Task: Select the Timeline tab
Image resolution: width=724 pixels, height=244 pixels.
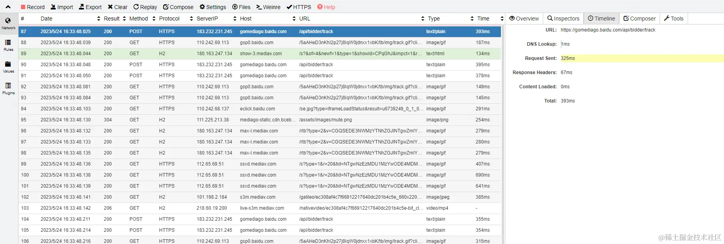Action: pos(601,19)
